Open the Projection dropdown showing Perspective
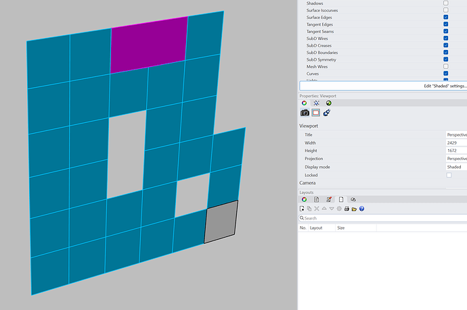Image resolution: width=467 pixels, height=310 pixels. [456, 159]
